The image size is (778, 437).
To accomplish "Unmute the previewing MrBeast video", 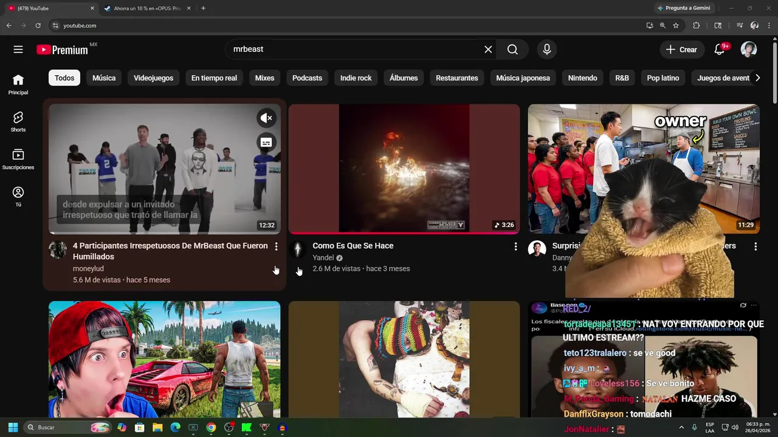I will (266, 118).
